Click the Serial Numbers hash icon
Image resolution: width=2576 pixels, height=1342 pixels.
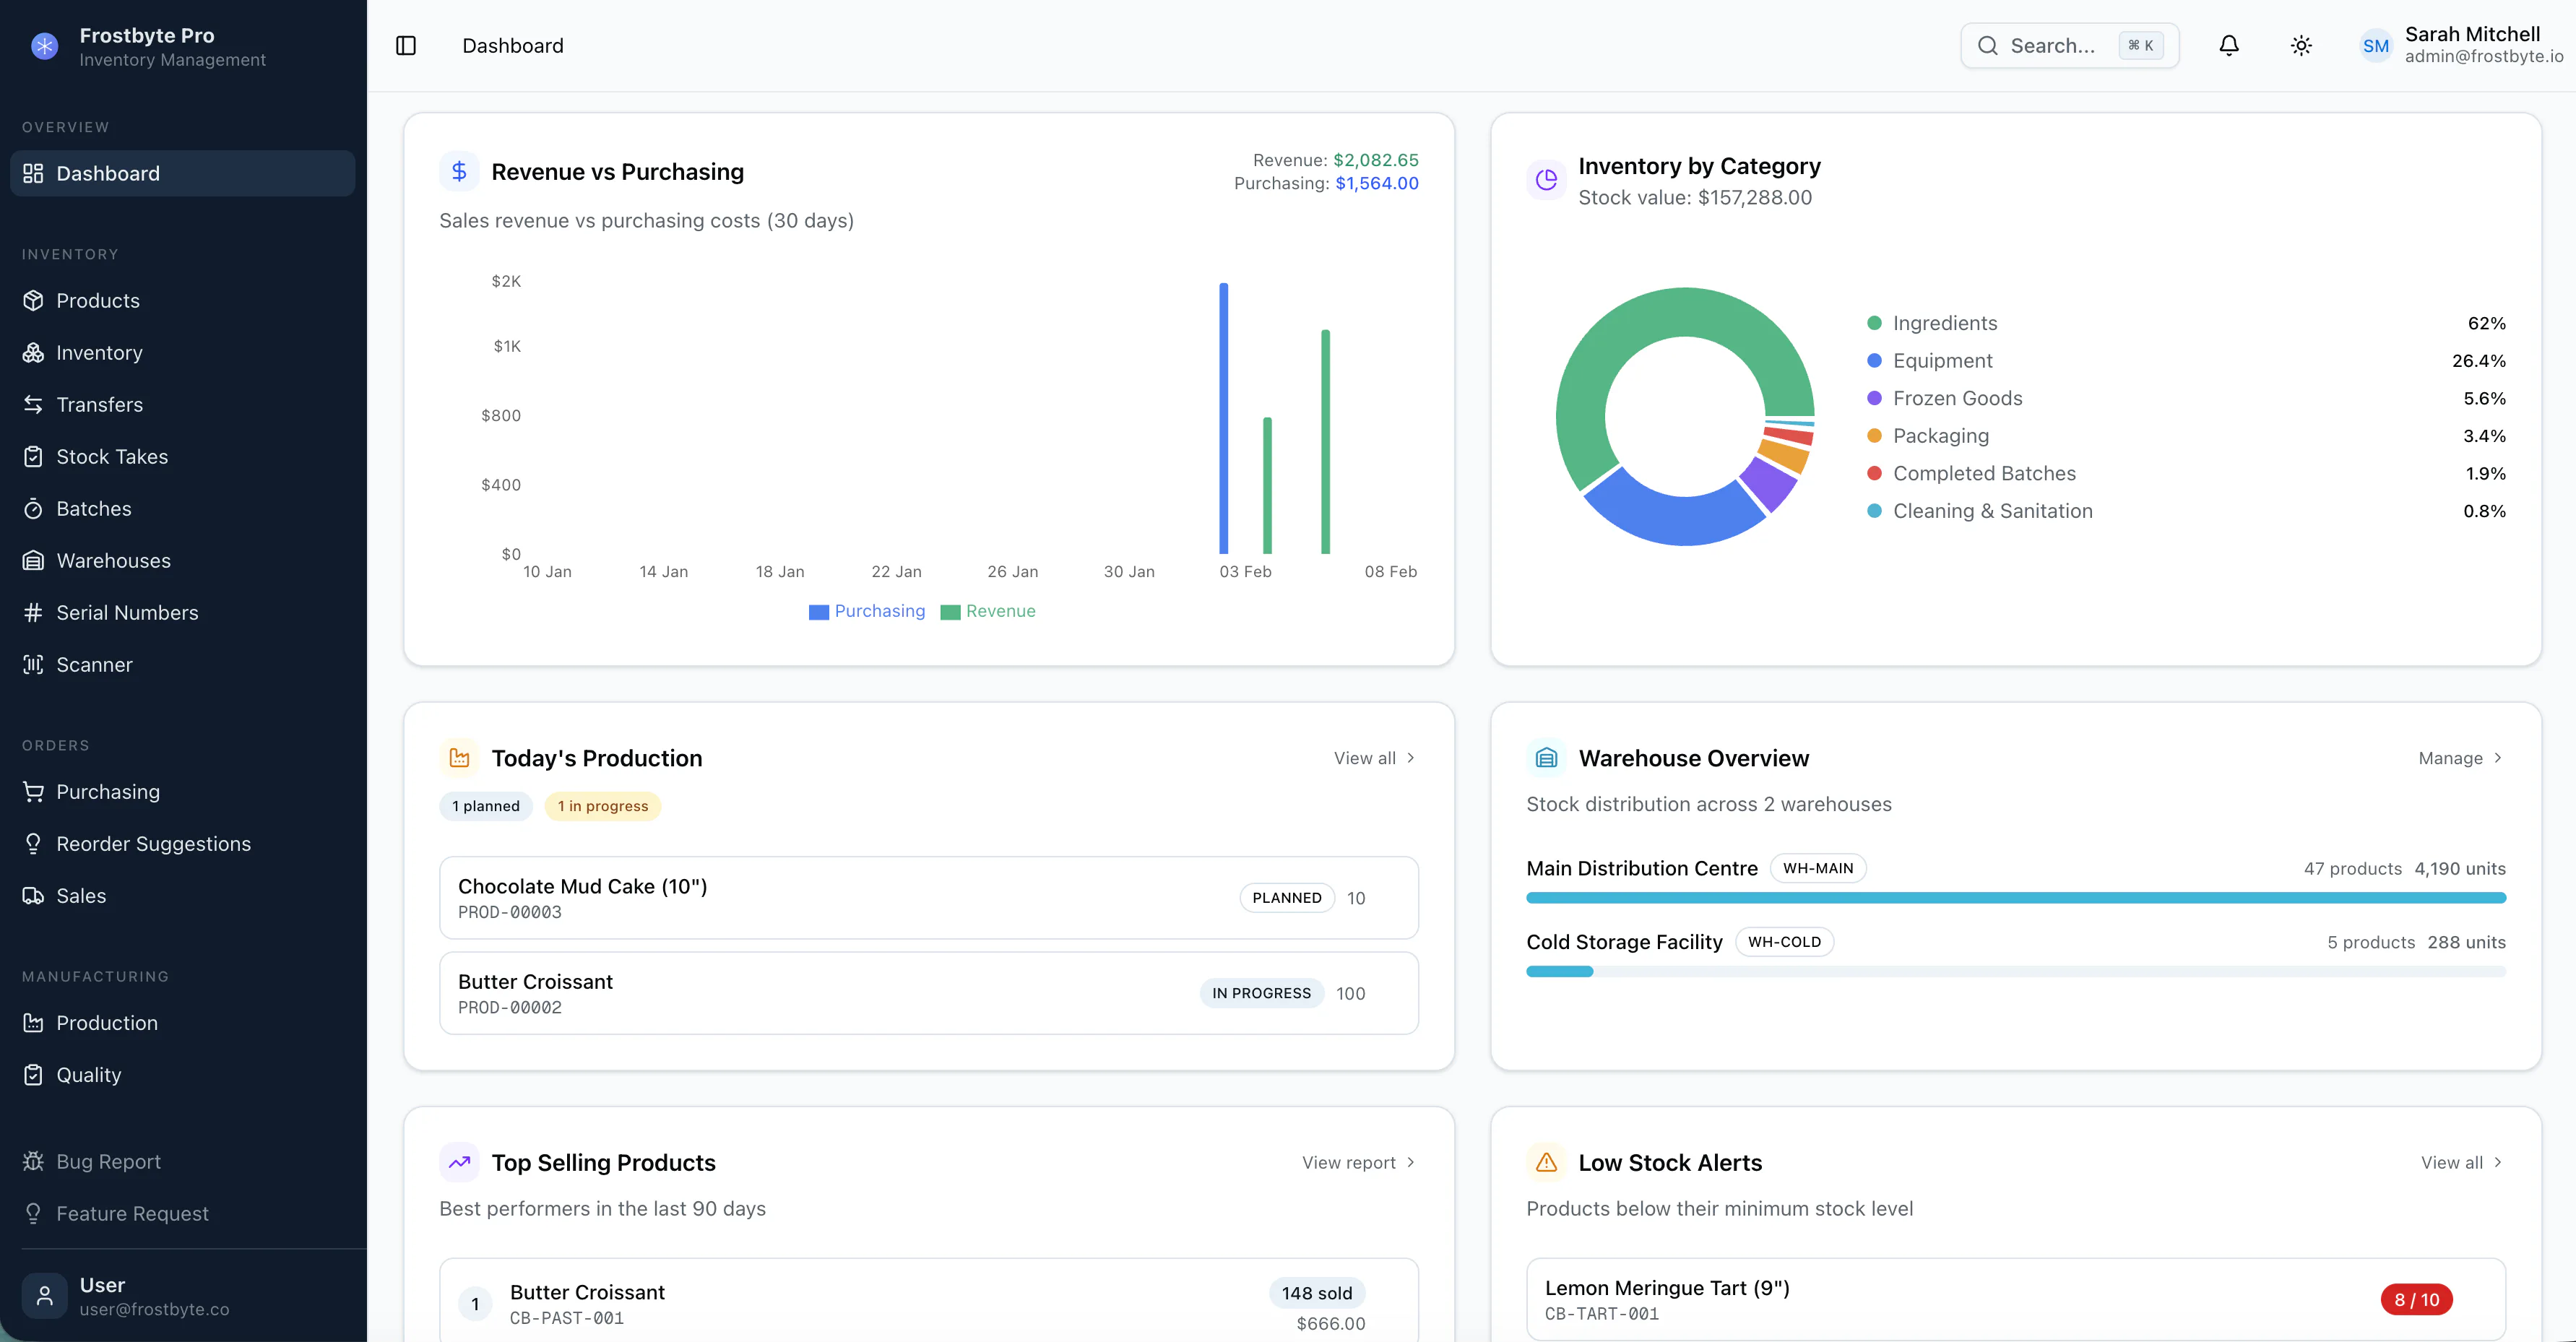[x=33, y=613]
